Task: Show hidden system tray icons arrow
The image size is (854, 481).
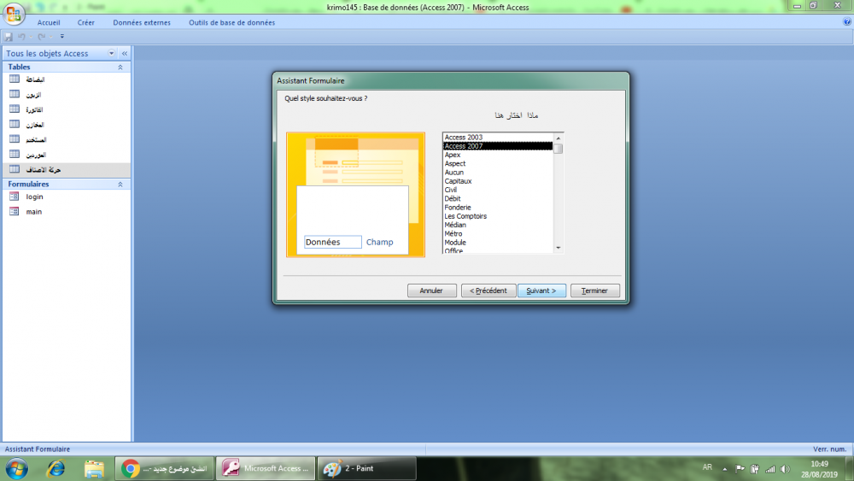Action: tap(725, 469)
